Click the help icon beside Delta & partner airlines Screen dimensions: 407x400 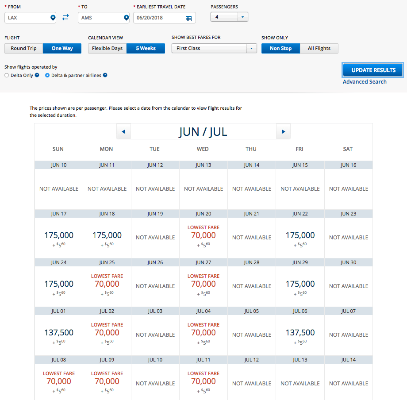pos(105,75)
